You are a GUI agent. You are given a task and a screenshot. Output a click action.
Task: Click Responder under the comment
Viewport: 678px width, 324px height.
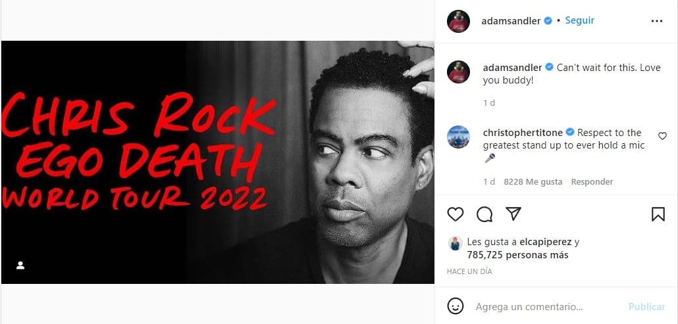pos(592,182)
